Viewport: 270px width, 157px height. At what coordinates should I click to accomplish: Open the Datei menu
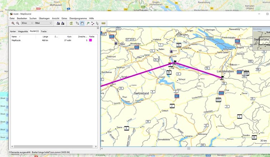(12, 18)
